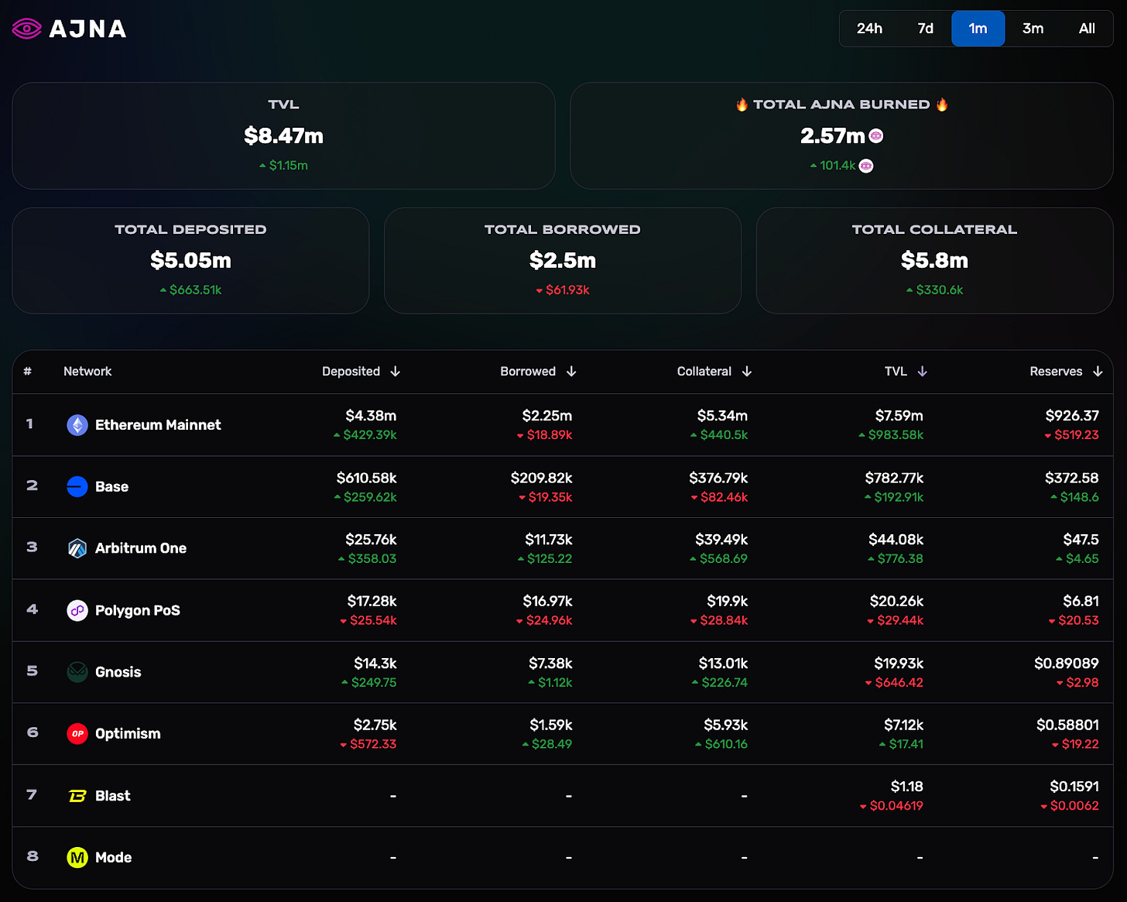Image resolution: width=1127 pixels, height=902 pixels.
Task: Click the Network column header
Action: 87,372
